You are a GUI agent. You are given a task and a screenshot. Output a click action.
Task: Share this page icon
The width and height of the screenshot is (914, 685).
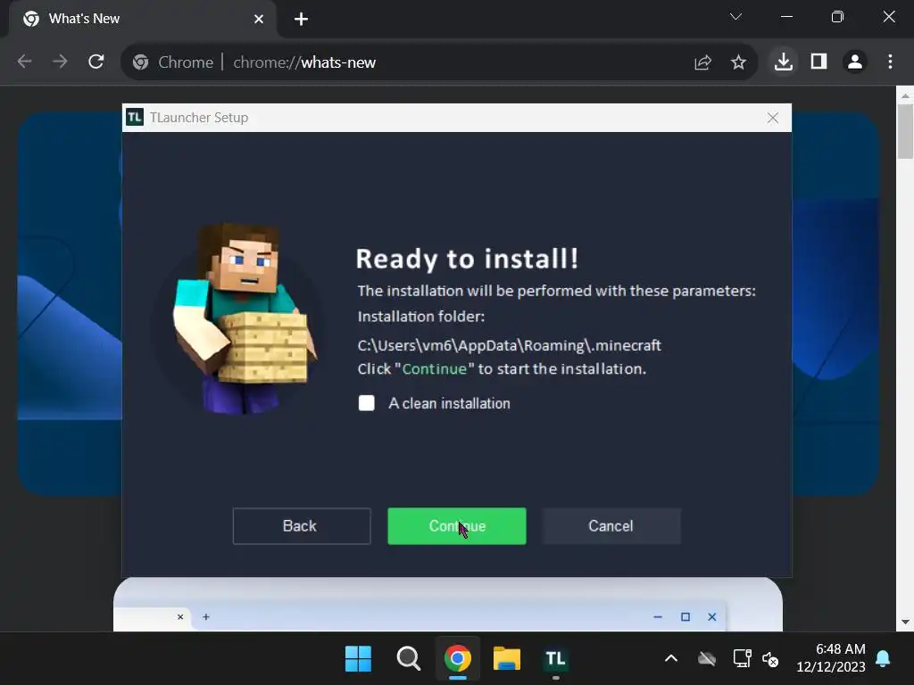click(703, 62)
